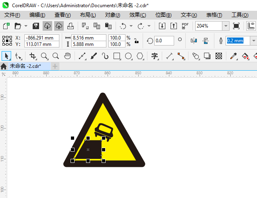Copy the selected object

click(x=97, y=26)
